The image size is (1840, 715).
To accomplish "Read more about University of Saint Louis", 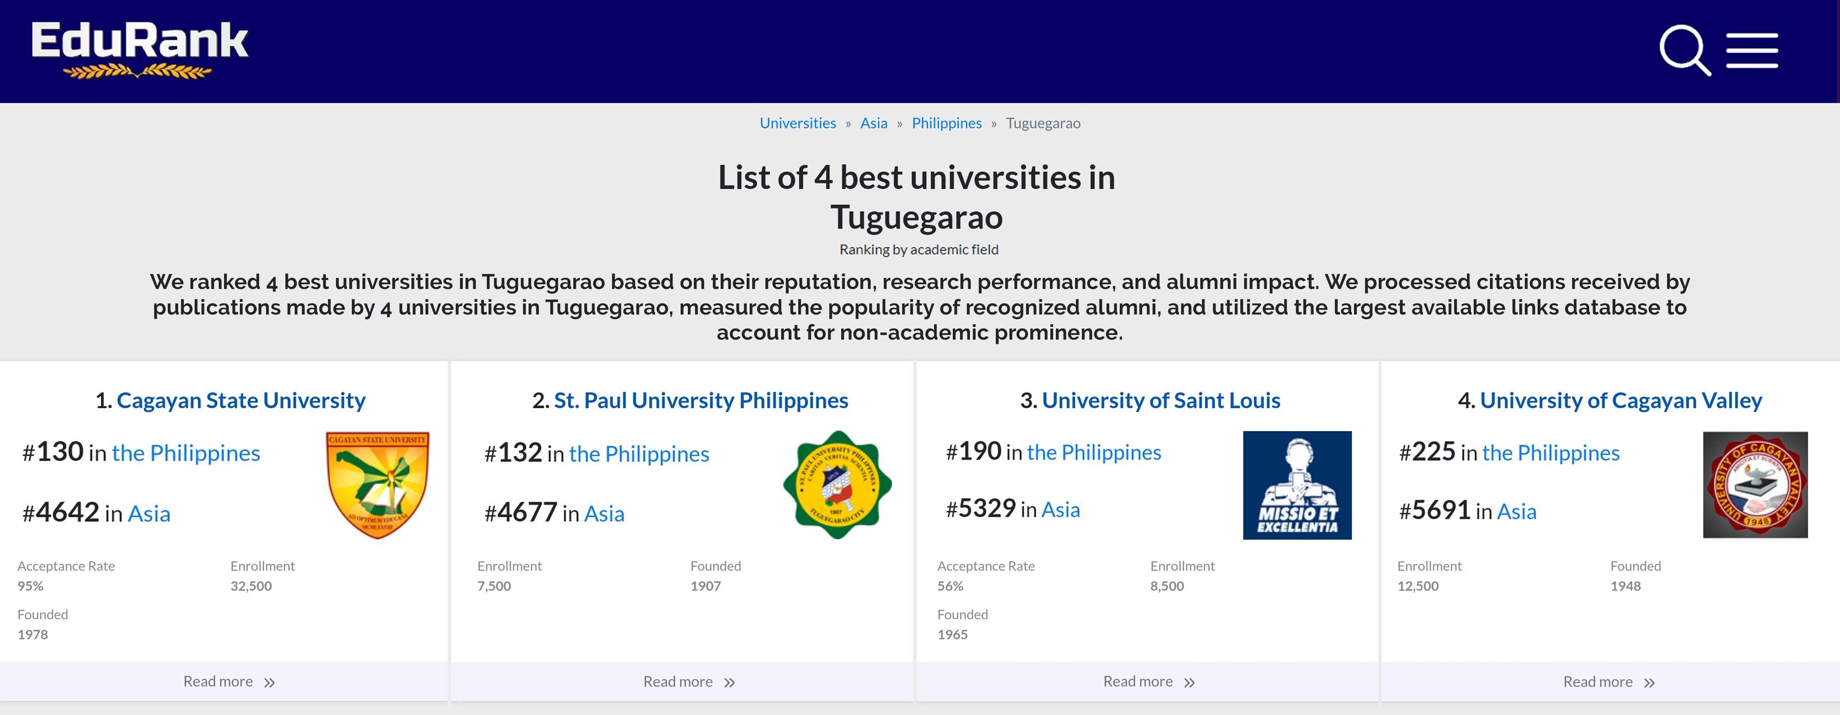I will [1149, 681].
